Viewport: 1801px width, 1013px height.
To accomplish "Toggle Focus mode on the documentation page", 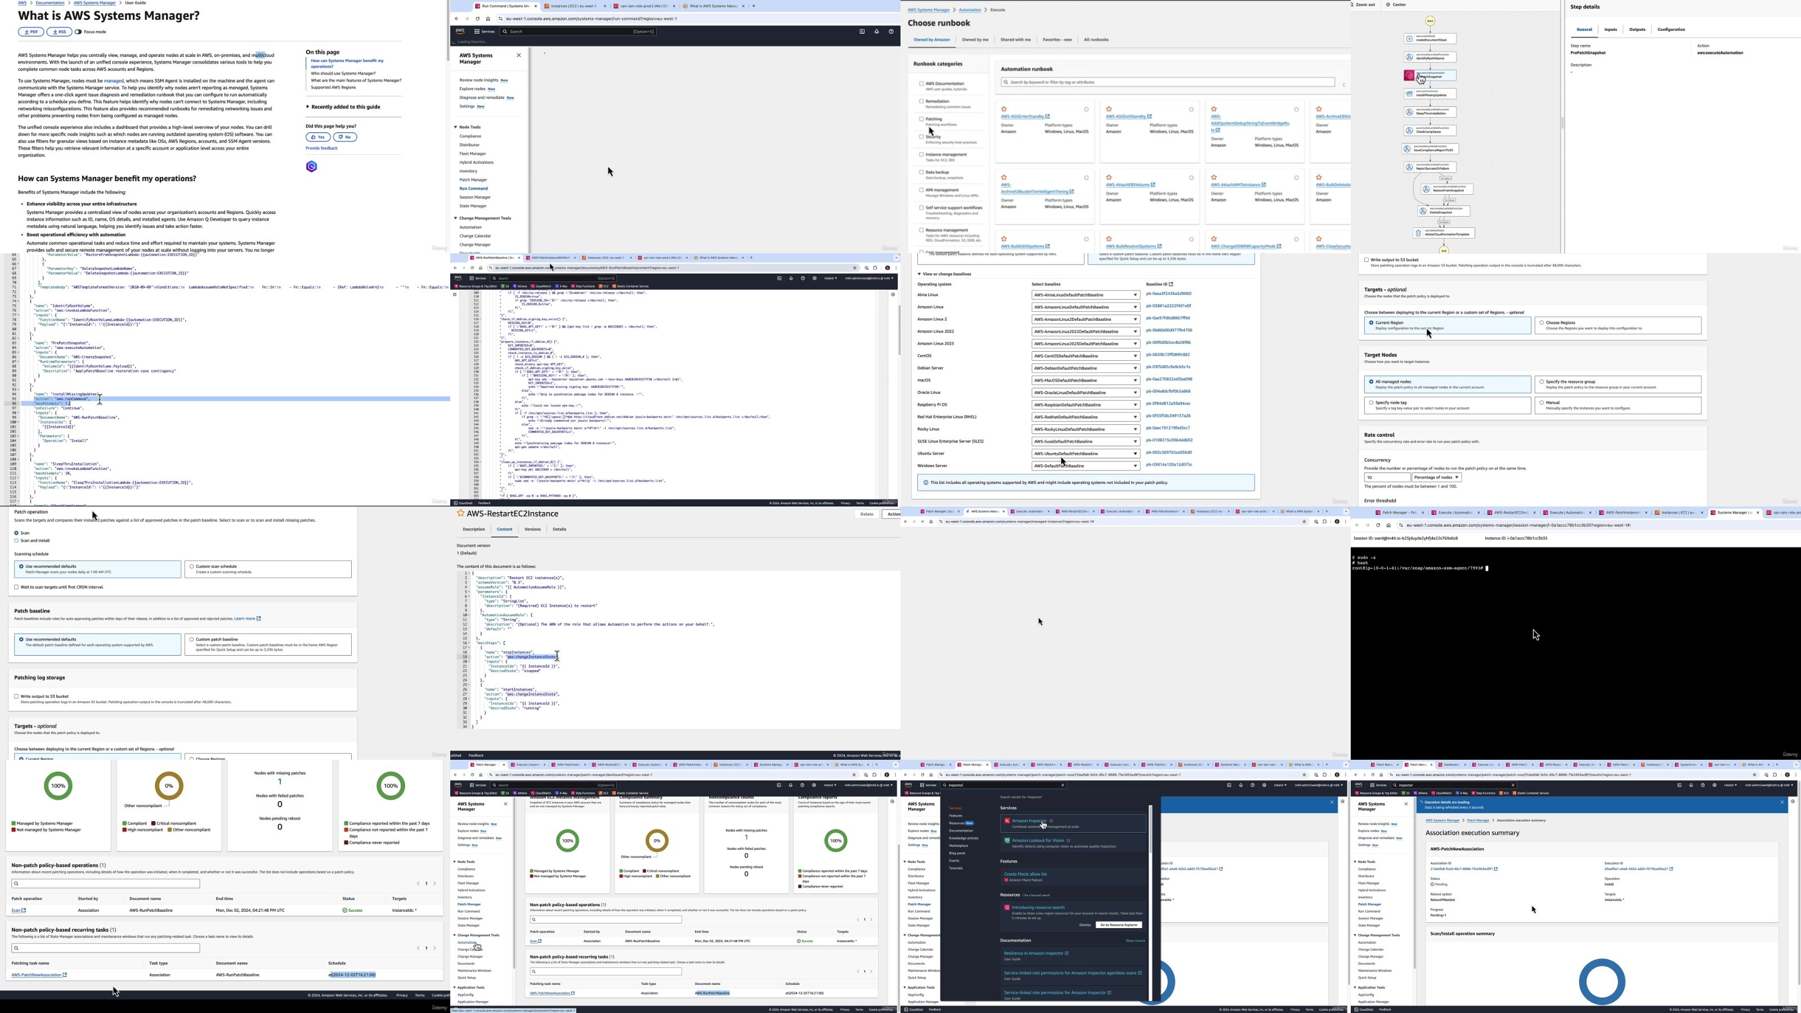I will click(x=78, y=32).
